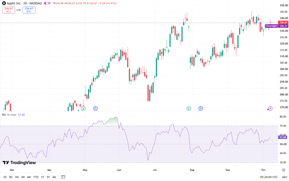Click the Sep label on the time axis
The width and height of the screenshot is (289, 181).
(x=228, y=170)
